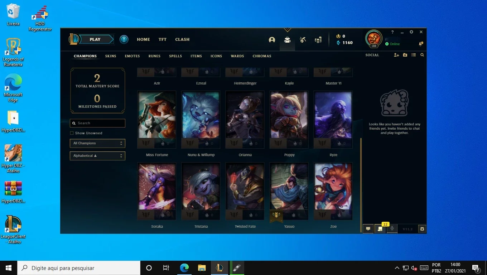Viewport: 487px width, 275px height.
Task: Select the Microsoft Edge desktop icon
Action: [x=13, y=88]
